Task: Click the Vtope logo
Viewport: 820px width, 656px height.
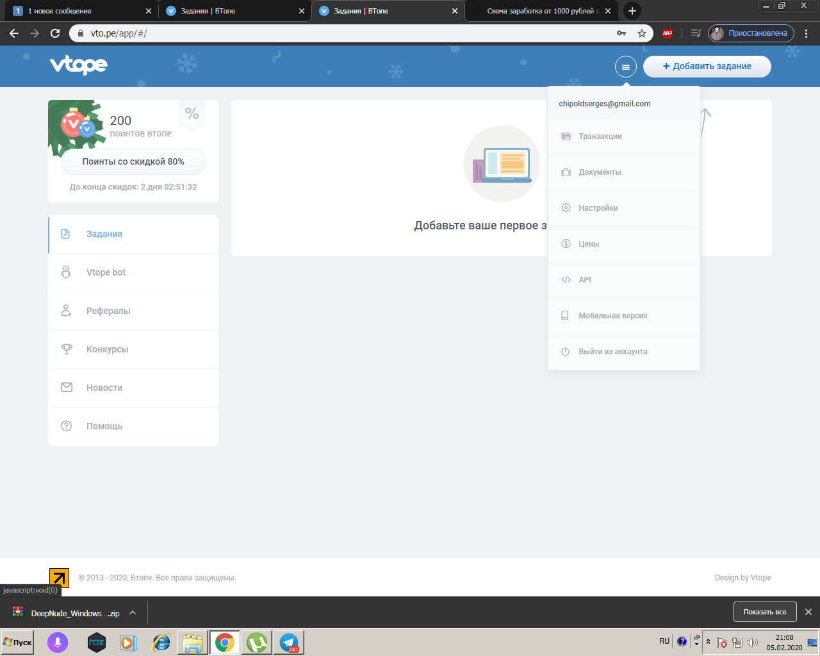Action: pos(78,65)
